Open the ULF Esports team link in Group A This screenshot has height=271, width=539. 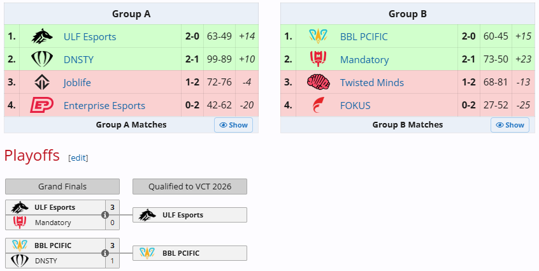[90, 37]
